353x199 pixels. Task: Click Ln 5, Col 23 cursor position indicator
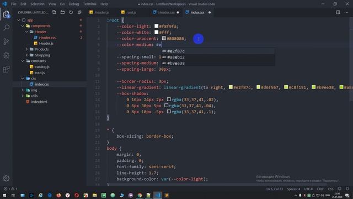[275, 189]
